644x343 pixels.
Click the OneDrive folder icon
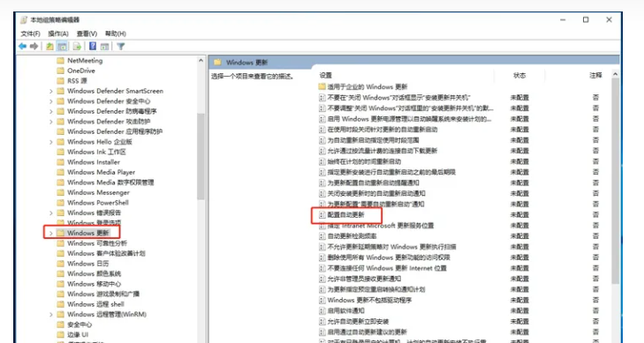pos(60,71)
